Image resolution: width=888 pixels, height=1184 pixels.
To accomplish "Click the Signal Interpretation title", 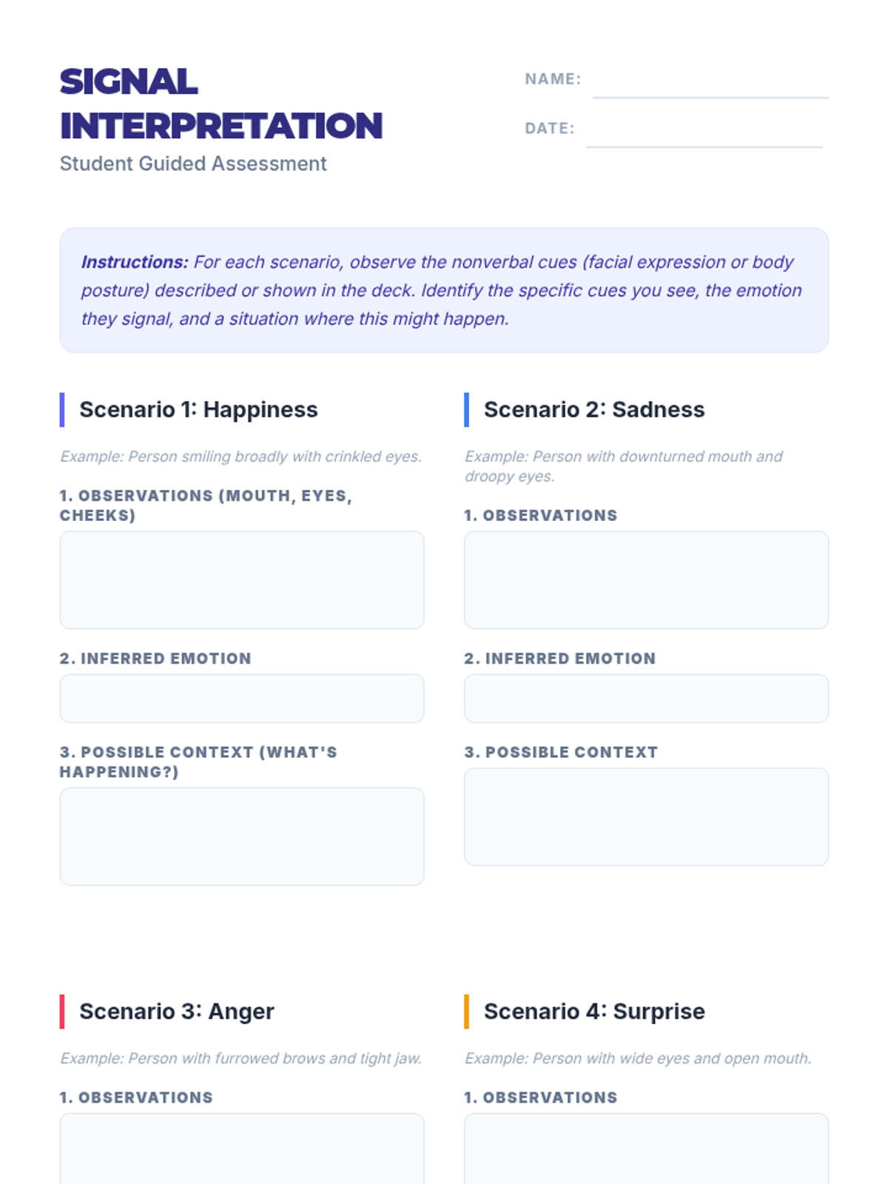I will point(221,104).
